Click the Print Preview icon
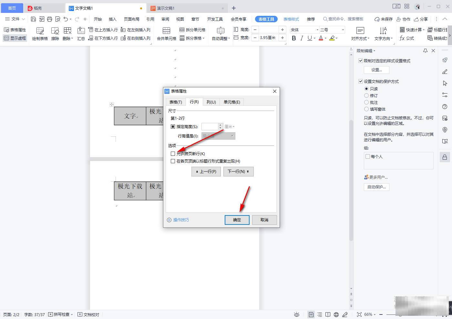The width and height of the screenshot is (452, 319). 58,19
